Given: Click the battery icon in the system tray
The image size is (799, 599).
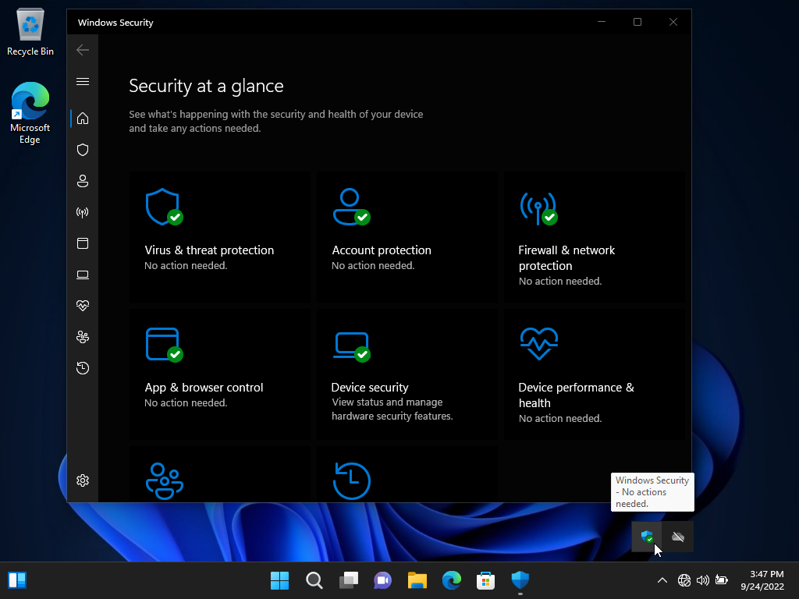Looking at the screenshot, I should (x=721, y=580).
